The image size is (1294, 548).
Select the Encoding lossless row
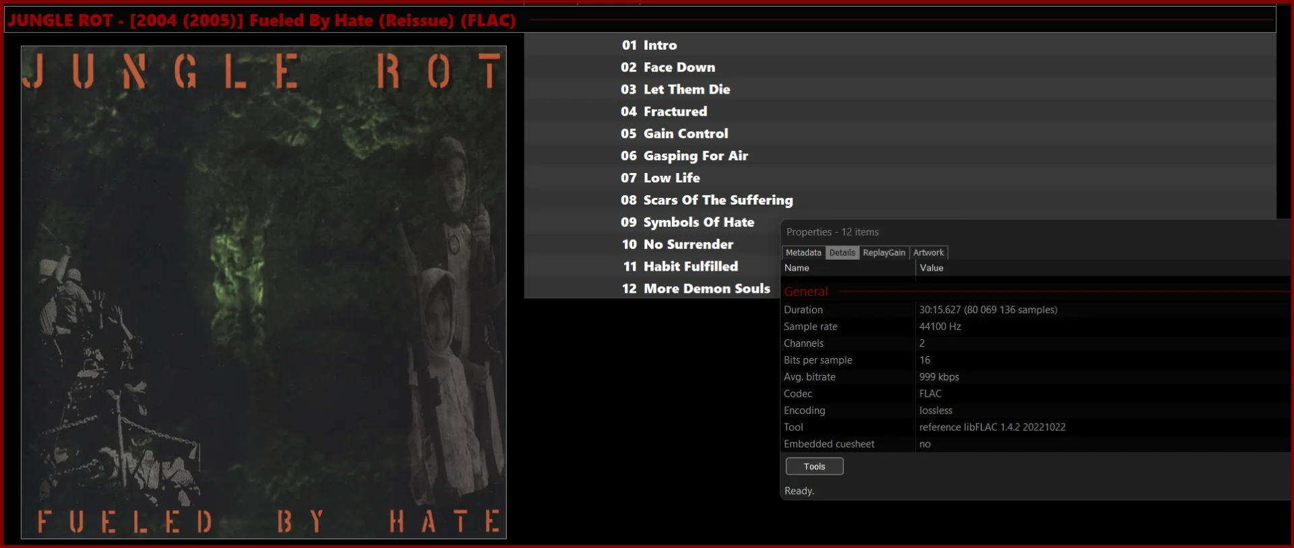1036,411
